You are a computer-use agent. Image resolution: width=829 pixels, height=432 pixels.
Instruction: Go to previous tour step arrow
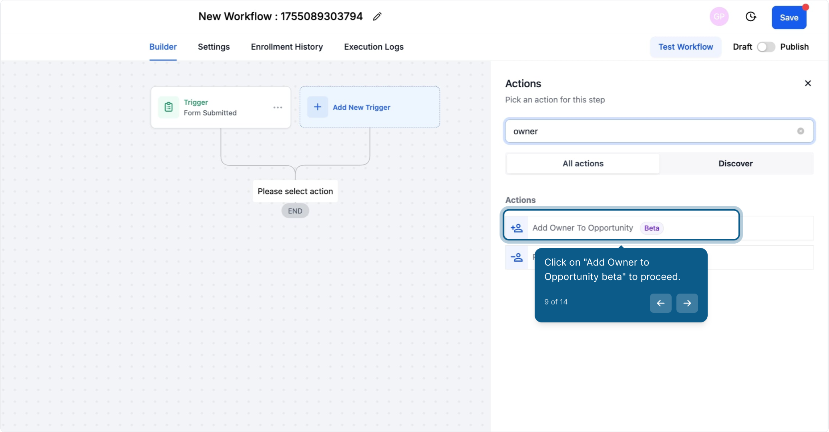660,303
